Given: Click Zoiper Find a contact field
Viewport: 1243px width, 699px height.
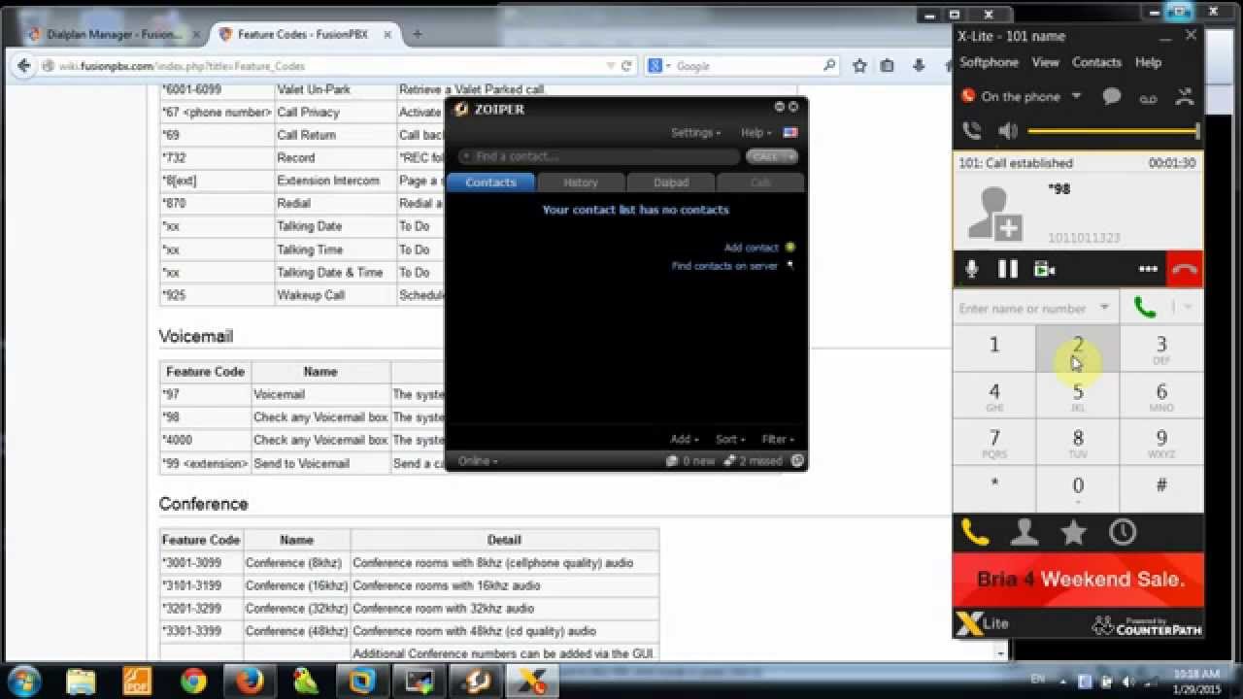Looking at the screenshot, I should tap(598, 156).
